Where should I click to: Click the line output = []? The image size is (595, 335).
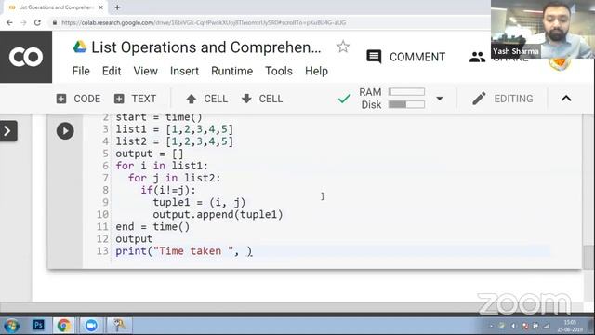click(x=150, y=154)
